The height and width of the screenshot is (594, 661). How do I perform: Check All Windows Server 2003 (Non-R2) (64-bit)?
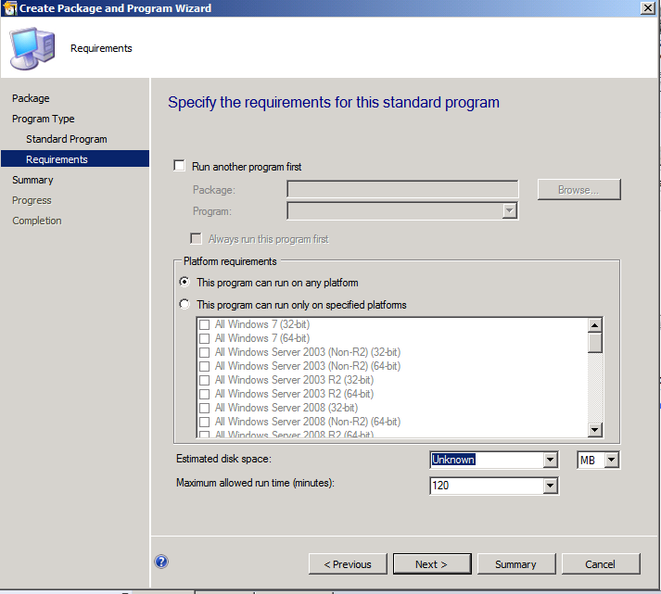click(205, 367)
